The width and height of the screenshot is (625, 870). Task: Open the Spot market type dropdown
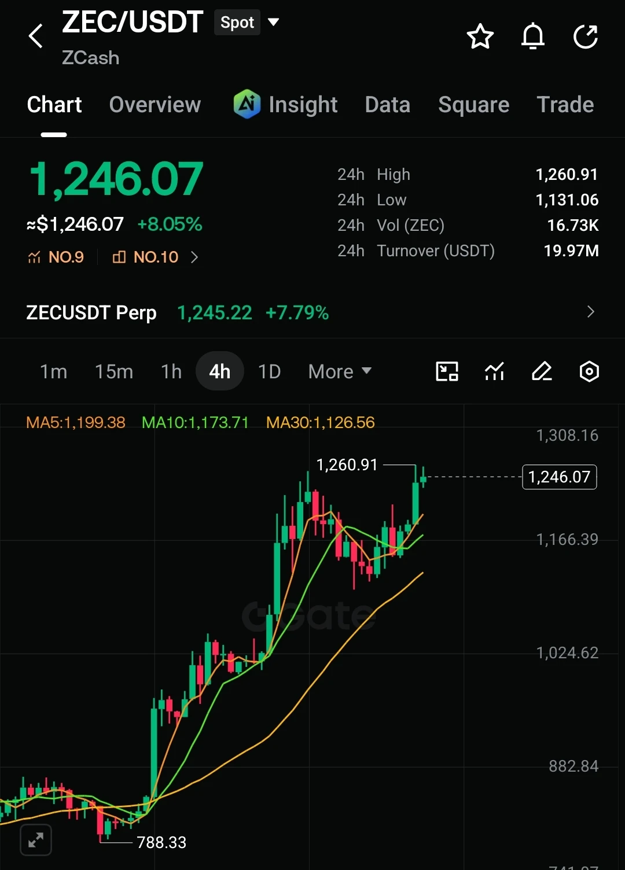(x=248, y=23)
